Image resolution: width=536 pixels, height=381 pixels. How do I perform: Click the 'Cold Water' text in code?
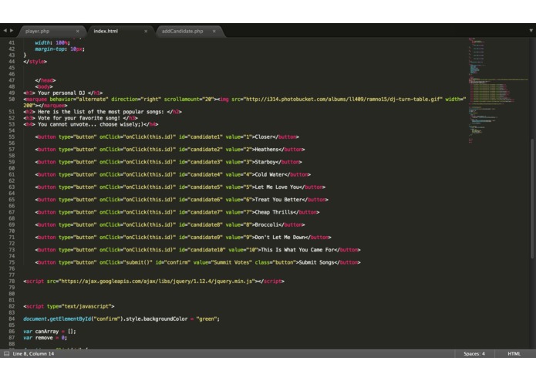click(x=270, y=174)
